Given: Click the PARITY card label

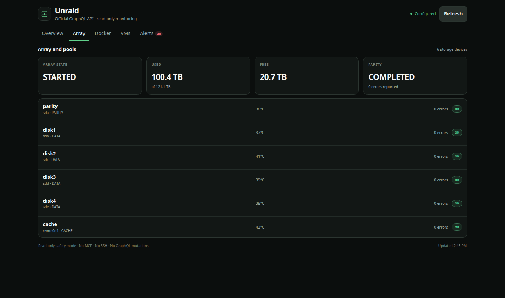Looking at the screenshot, I should click(x=375, y=65).
